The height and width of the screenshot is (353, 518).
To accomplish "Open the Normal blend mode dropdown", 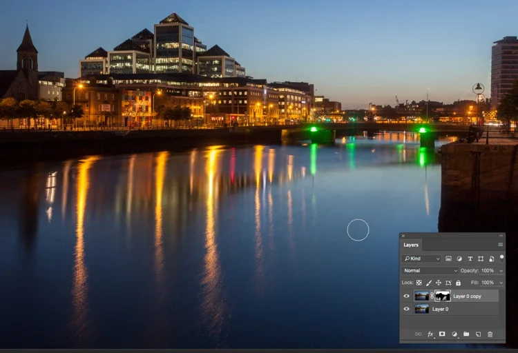I will pyautogui.click(x=430, y=270).
